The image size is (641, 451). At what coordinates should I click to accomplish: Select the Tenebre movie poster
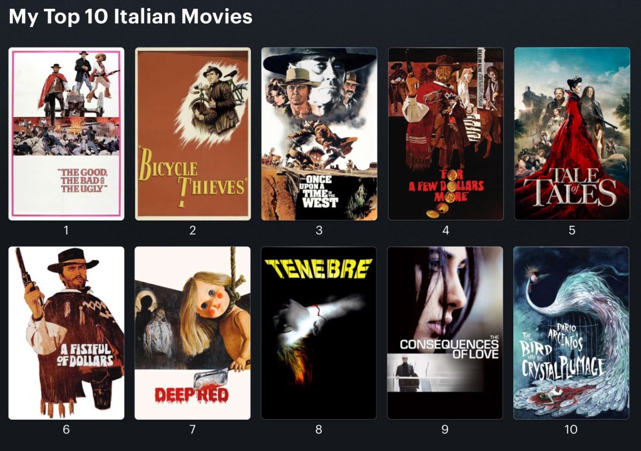click(x=319, y=333)
